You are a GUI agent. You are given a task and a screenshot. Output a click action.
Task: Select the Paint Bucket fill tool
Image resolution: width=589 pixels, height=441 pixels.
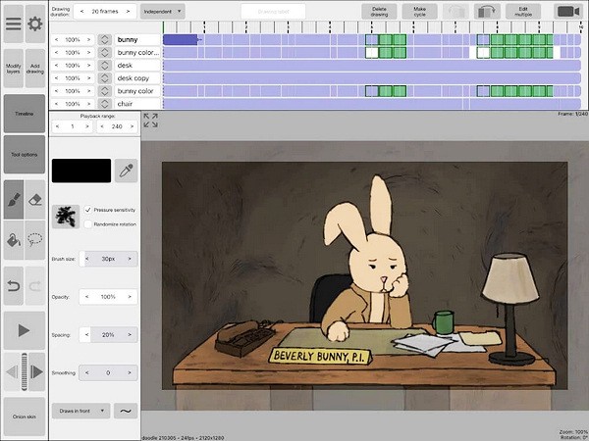[13, 238]
